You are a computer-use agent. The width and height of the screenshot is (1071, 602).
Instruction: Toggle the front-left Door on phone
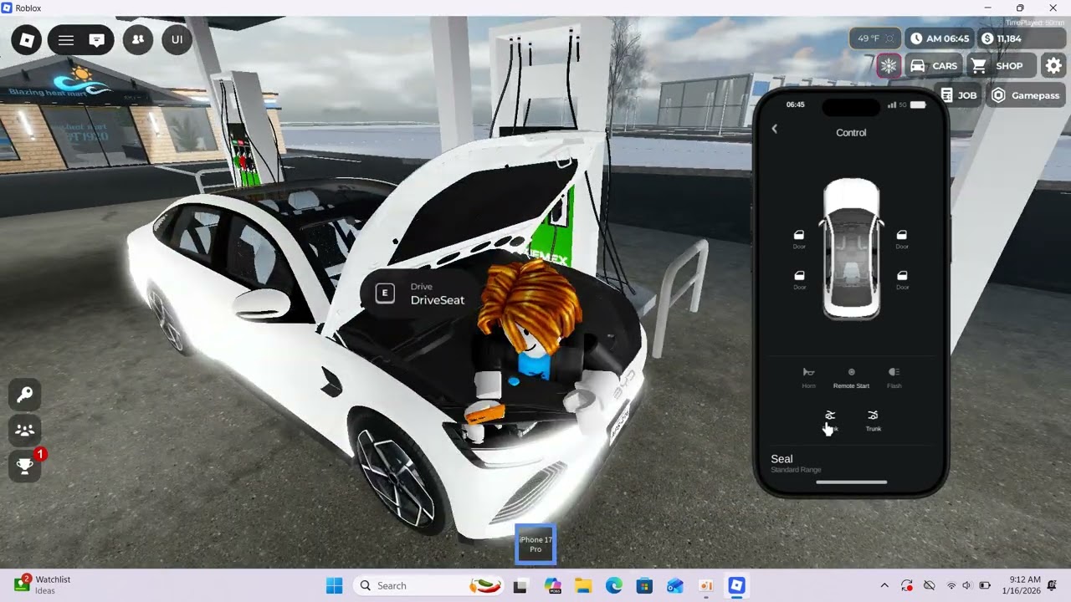[799, 239]
